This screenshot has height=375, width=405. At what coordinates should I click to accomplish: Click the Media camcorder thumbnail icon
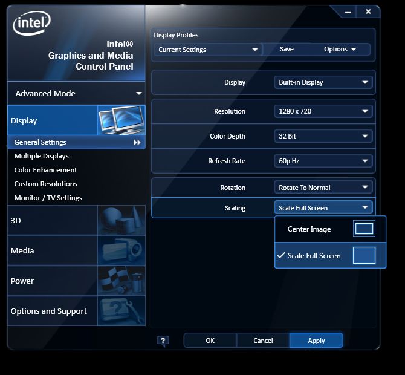[x=121, y=250]
